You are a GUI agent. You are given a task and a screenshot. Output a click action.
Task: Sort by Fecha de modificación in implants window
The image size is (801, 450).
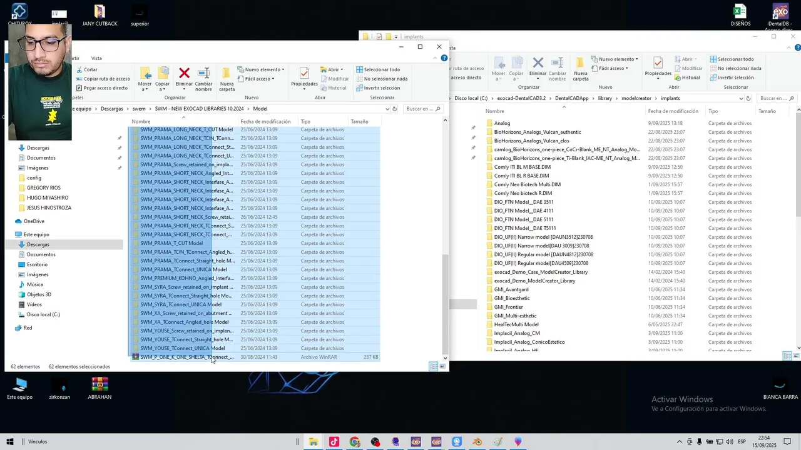click(x=673, y=111)
